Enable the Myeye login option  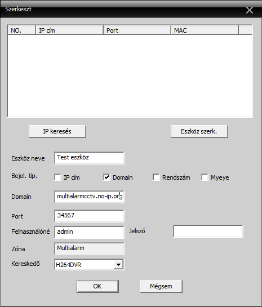[205, 177]
